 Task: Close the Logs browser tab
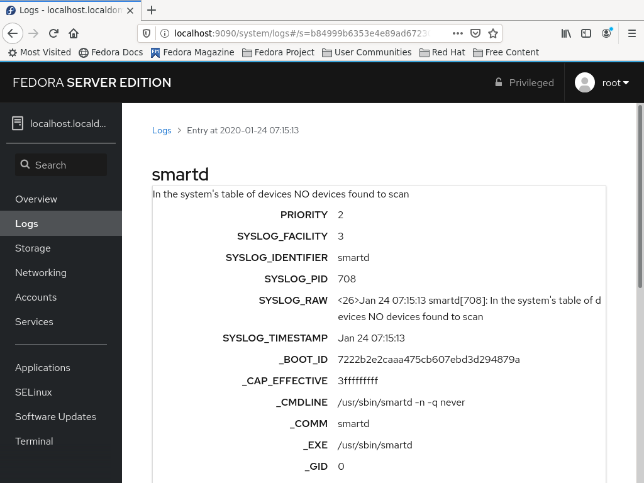point(130,11)
